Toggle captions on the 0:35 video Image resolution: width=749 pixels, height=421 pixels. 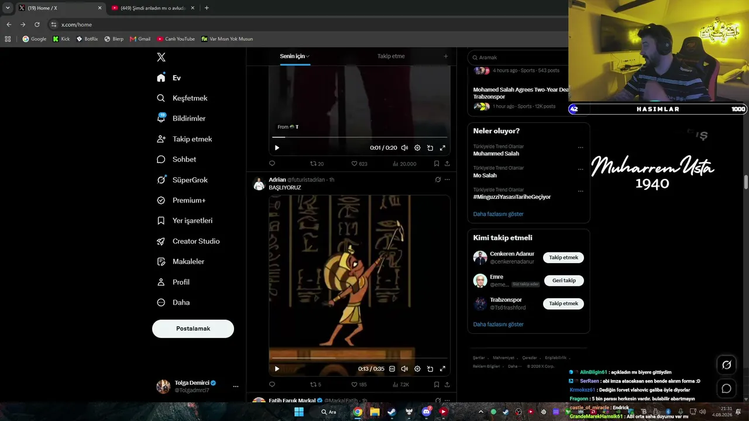click(x=392, y=369)
